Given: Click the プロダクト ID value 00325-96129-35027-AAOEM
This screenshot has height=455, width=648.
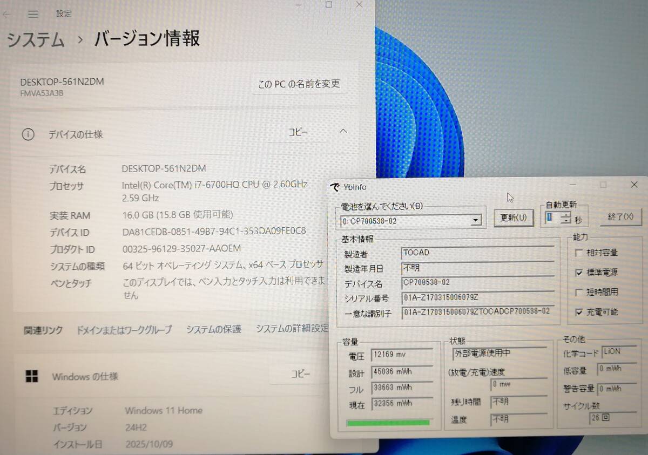Looking at the screenshot, I should pyautogui.click(x=181, y=249).
